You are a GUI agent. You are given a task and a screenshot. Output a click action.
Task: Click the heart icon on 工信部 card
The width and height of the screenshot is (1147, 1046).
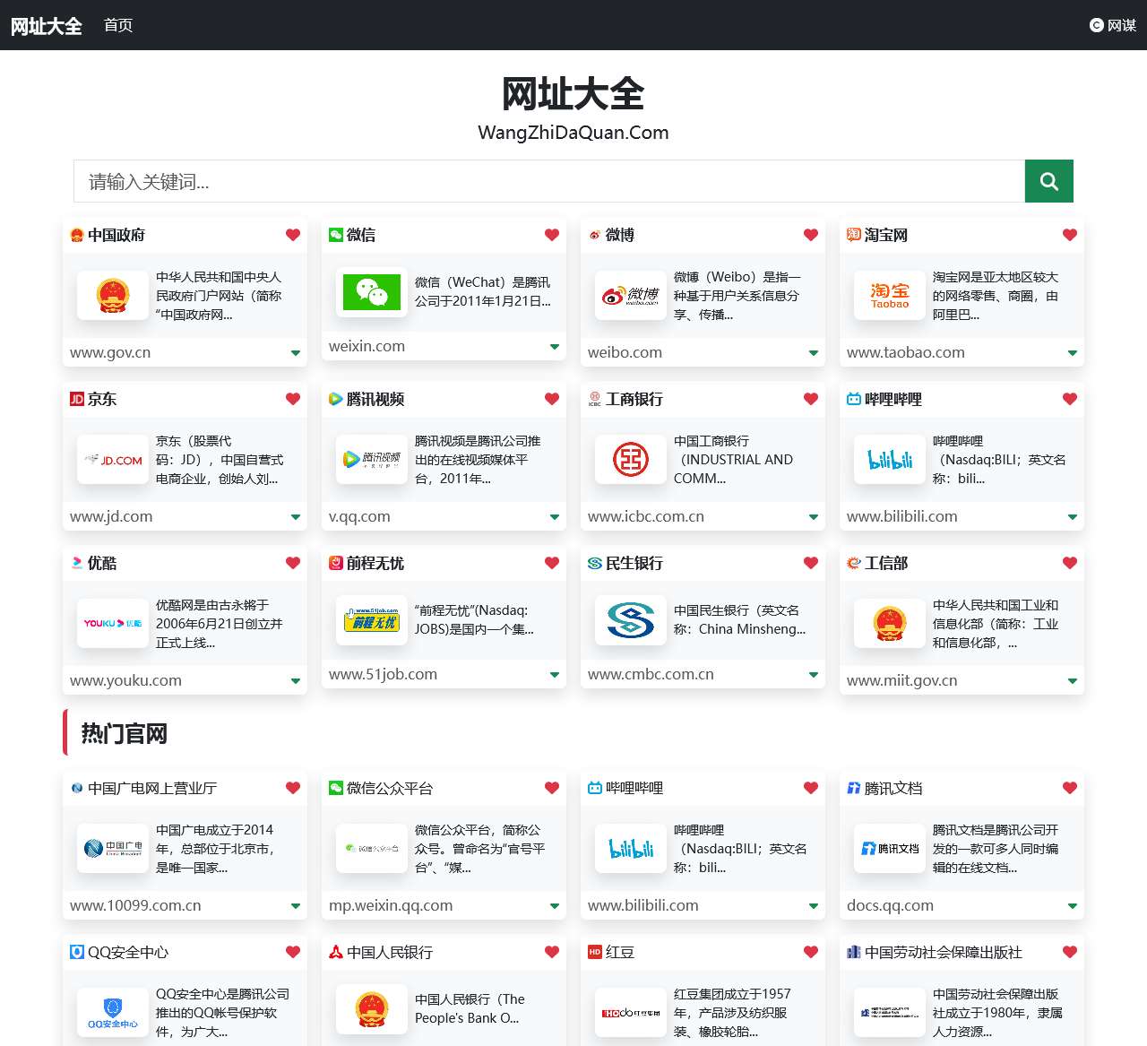click(1070, 563)
